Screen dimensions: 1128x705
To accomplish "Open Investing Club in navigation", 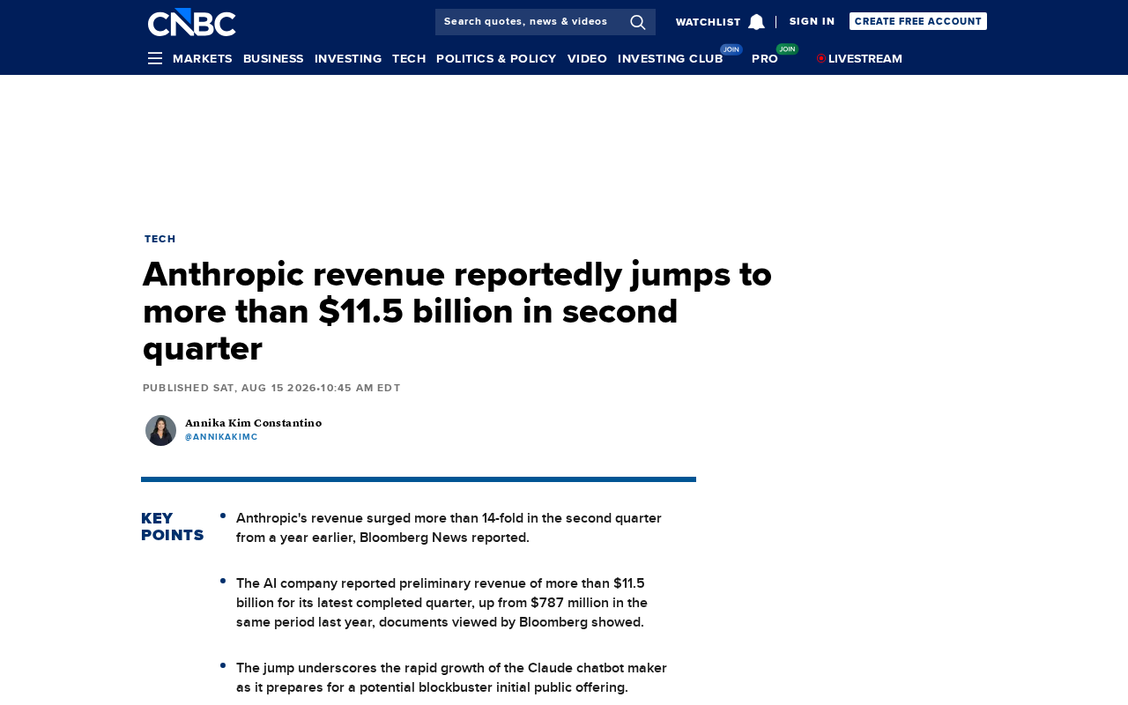I will pos(671,58).
